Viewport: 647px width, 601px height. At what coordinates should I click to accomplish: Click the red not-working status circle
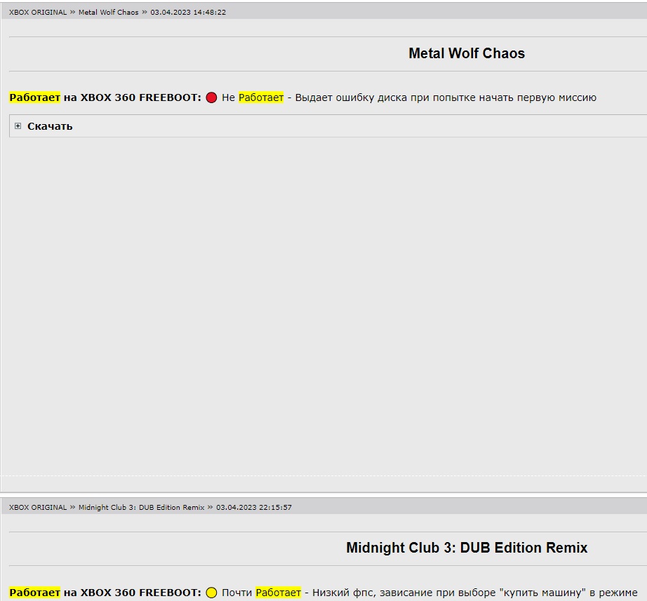click(x=211, y=97)
